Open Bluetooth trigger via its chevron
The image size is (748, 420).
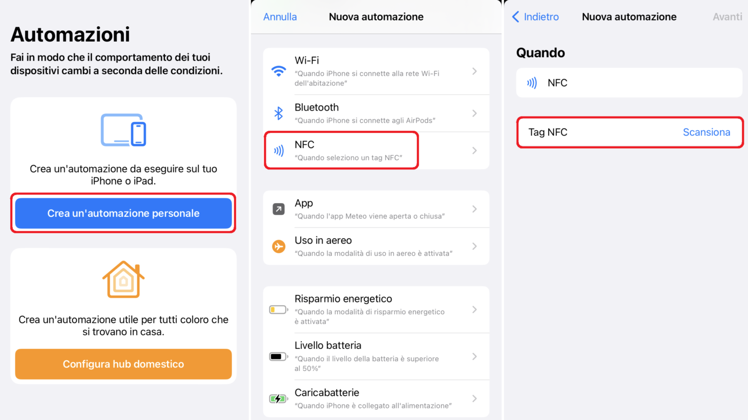pos(474,113)
